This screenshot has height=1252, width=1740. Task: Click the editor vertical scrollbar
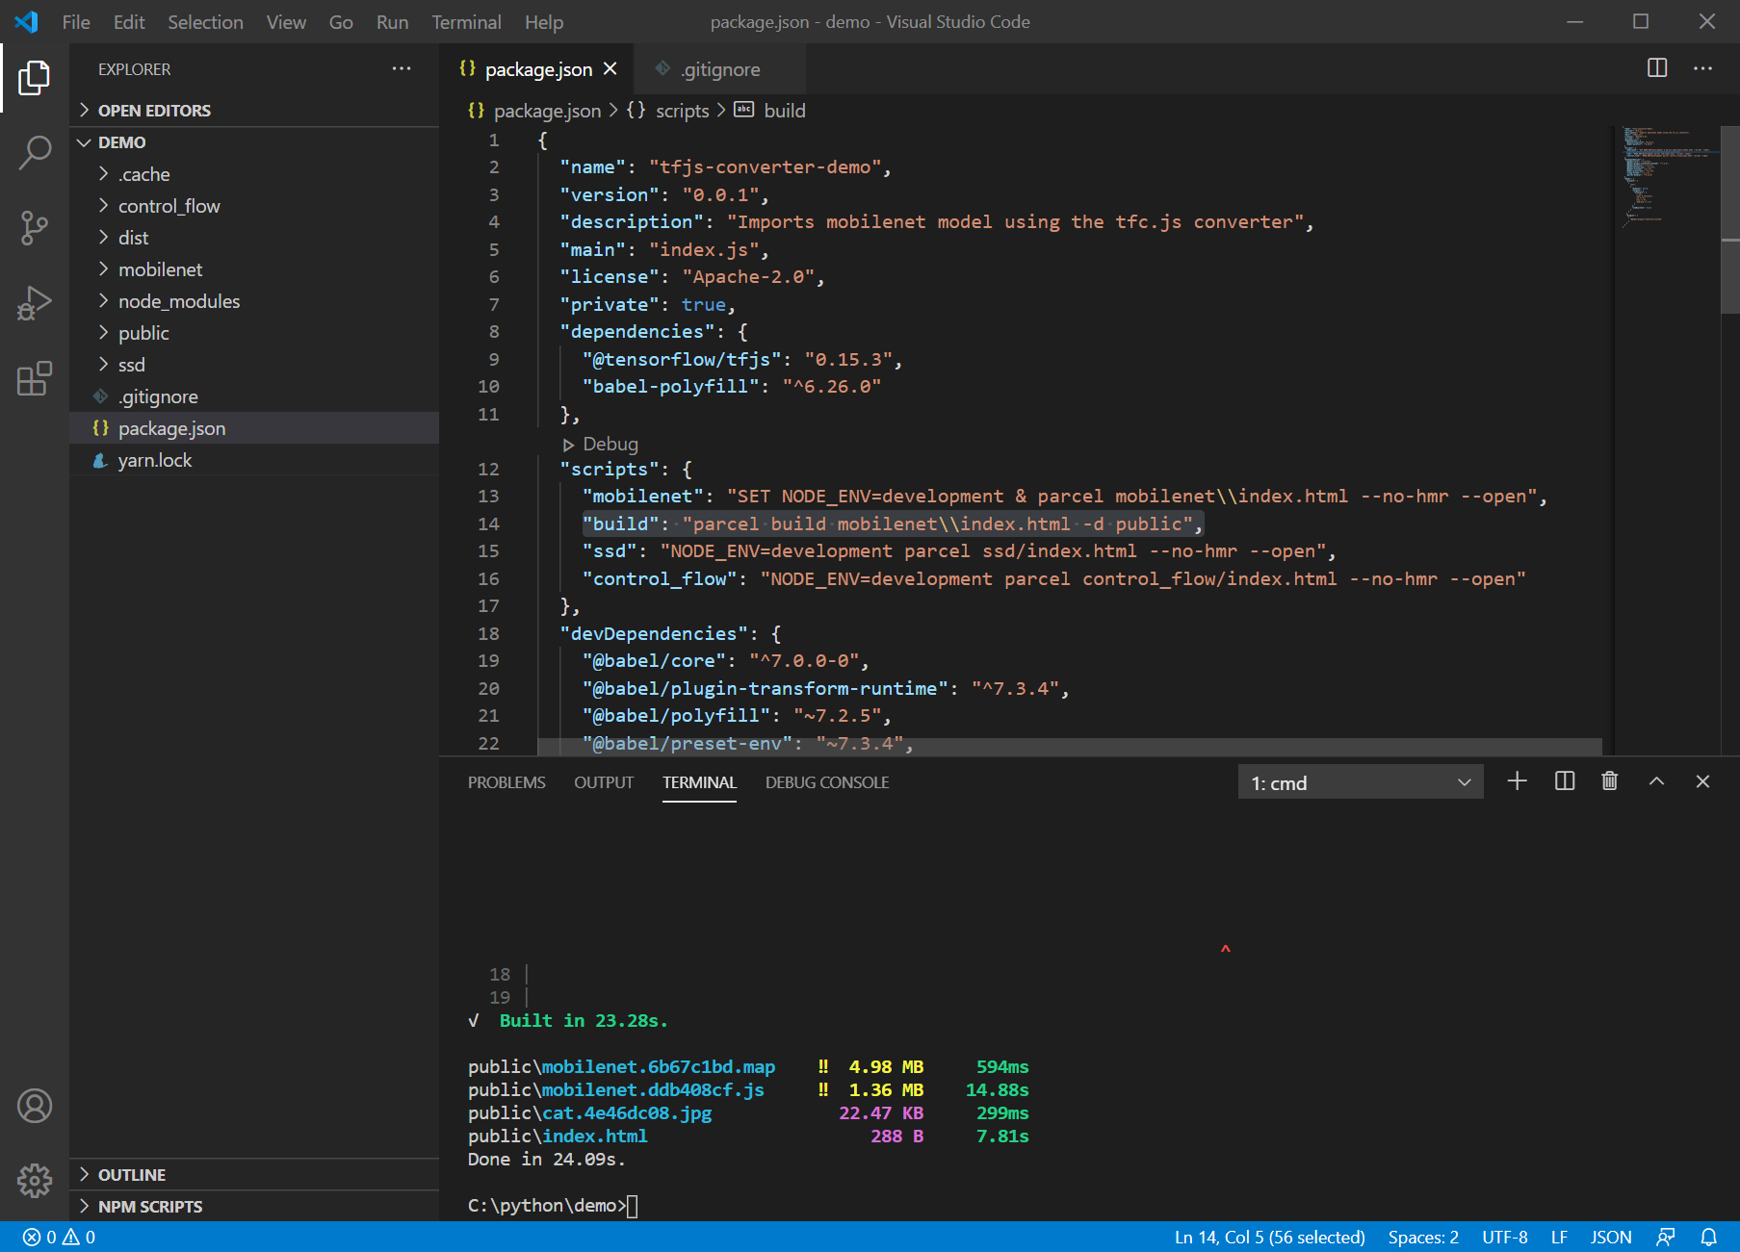[x=1730, y=219]
